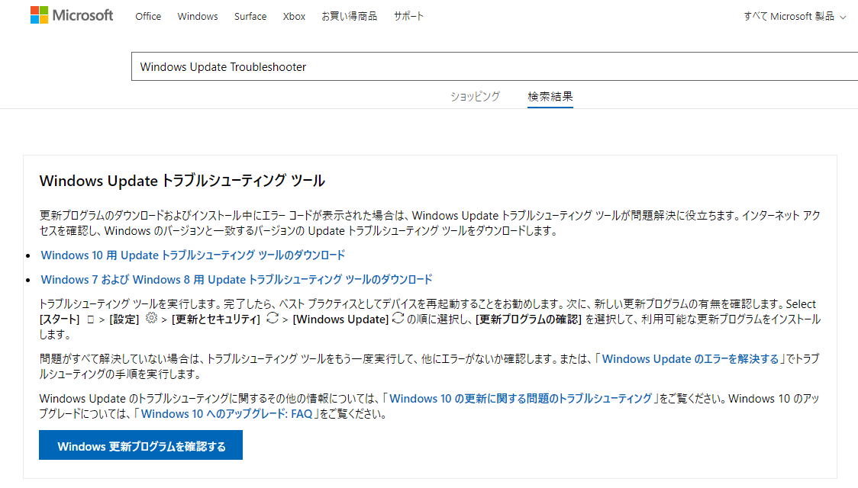The height and width of the screenshot is (488, 858).
Task: Open the Windows 10 用 Update troubleshooter download link
Action: click(193, 255)
